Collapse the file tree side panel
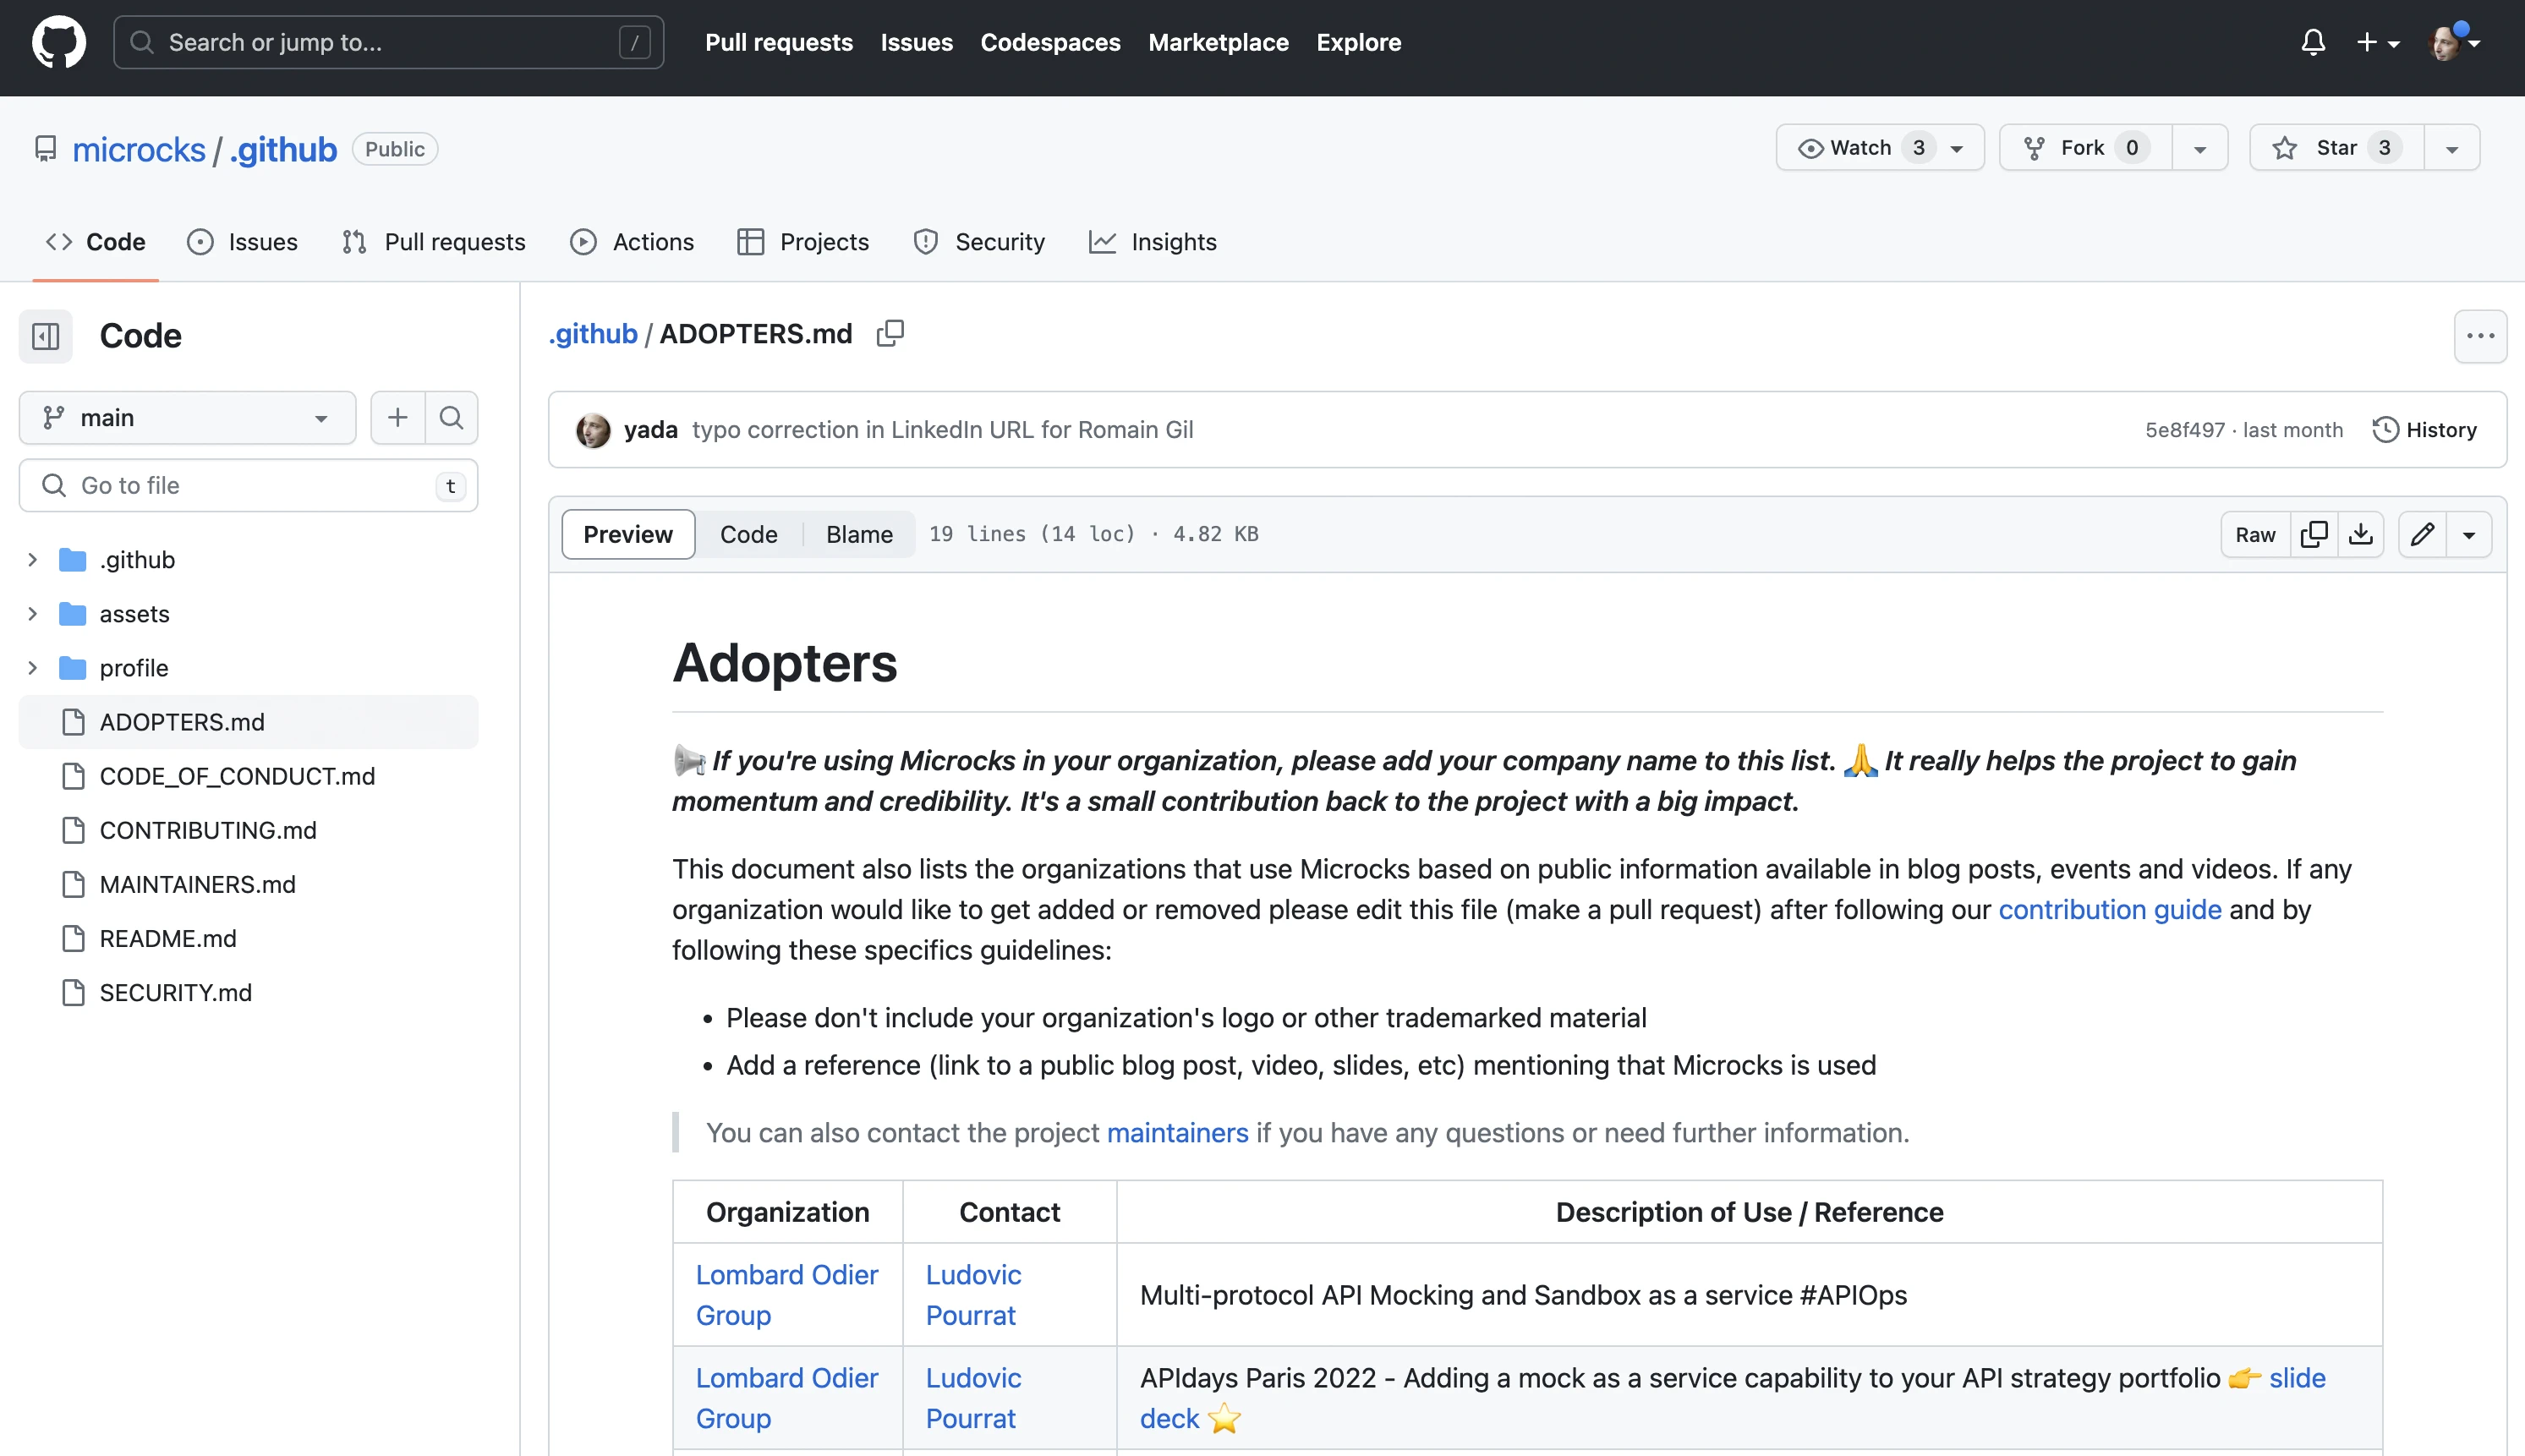2525x1456 pixels. (44, 336)
